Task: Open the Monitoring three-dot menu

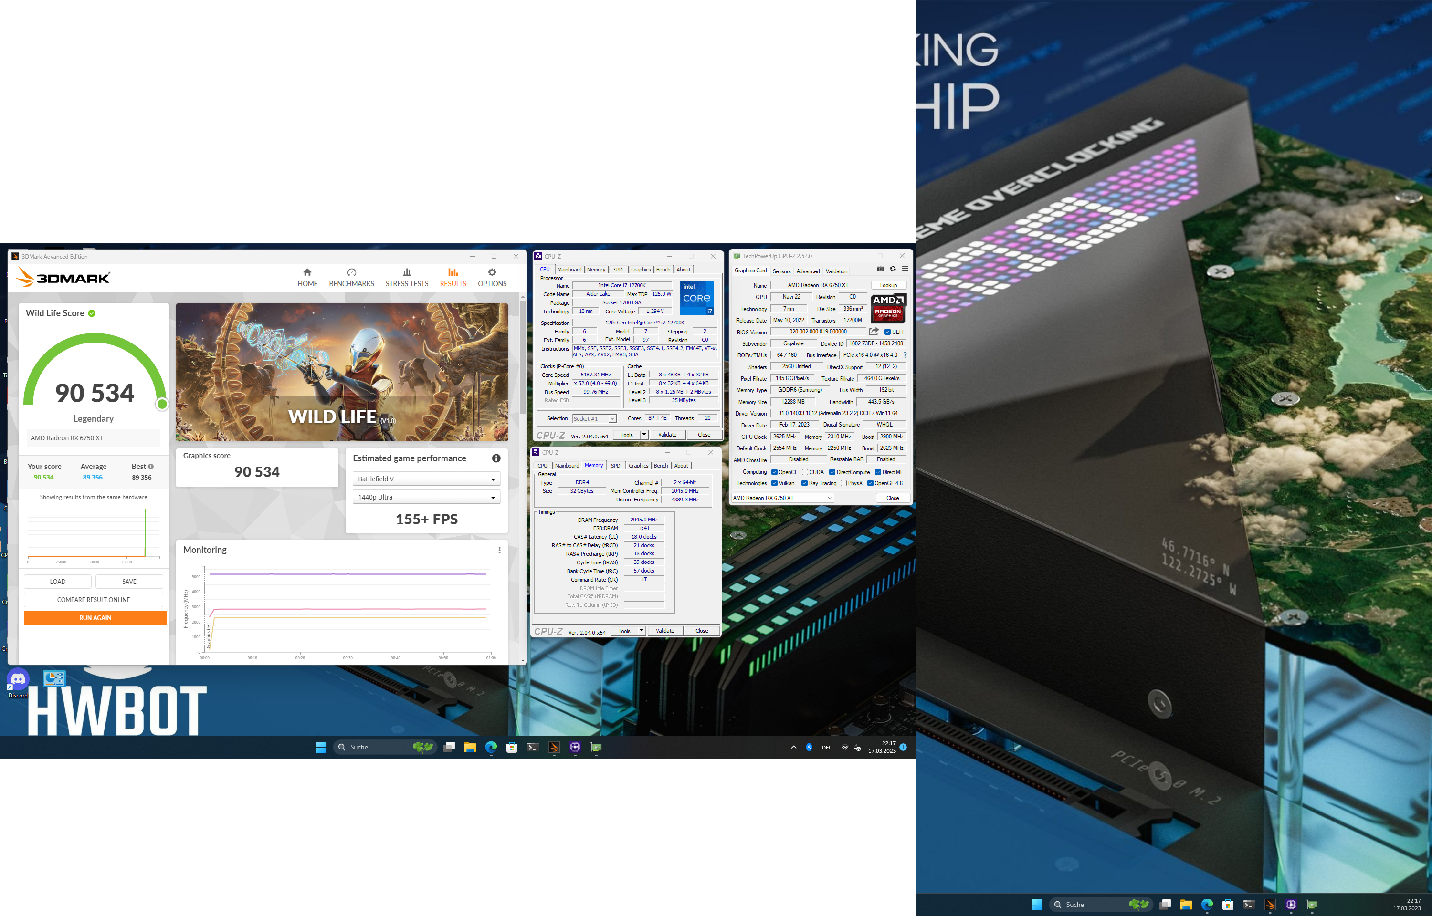Action: (x=499, y=550)
